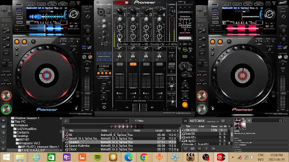Screen dimensions: 289x162
Task: Toggle the large orange beat effect On/Off button
Action: (185, 105)
